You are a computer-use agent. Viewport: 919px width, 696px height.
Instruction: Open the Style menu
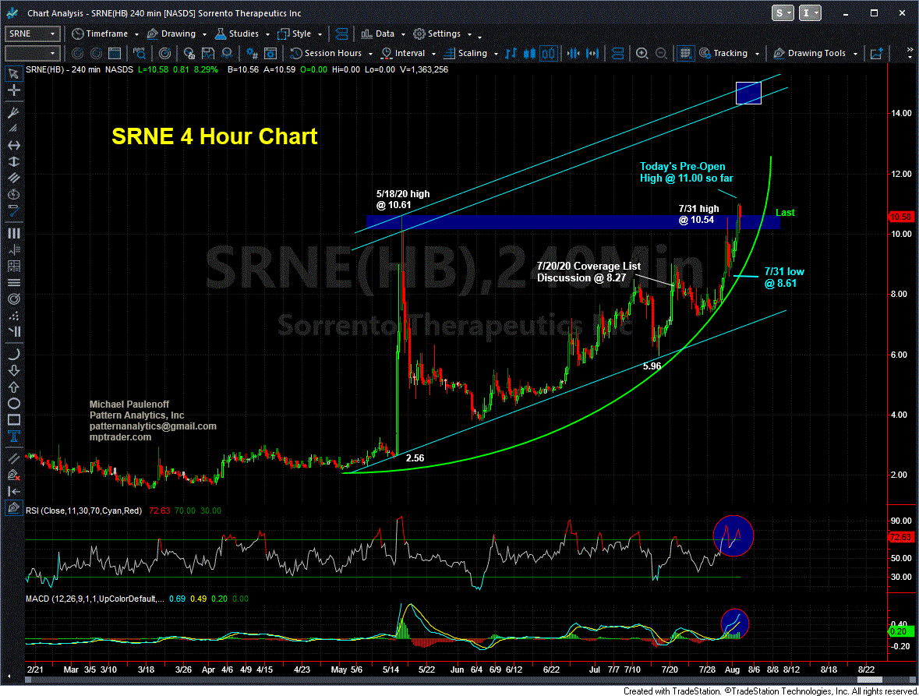[300, 34]
